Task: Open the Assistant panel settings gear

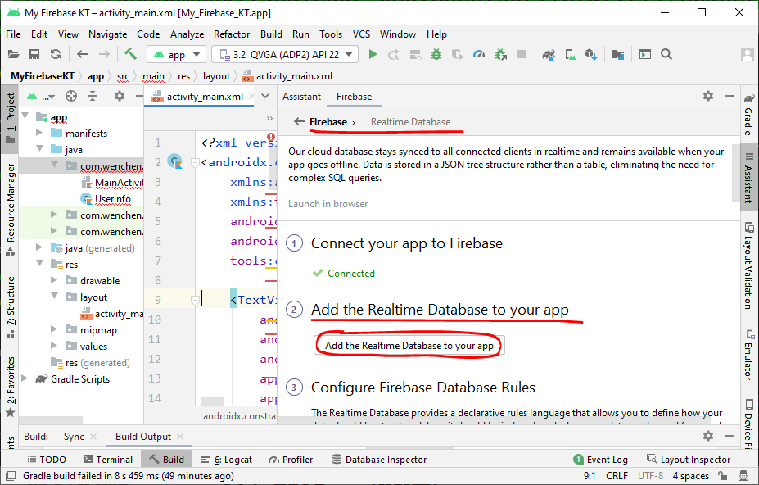Action: coord(708,96)
